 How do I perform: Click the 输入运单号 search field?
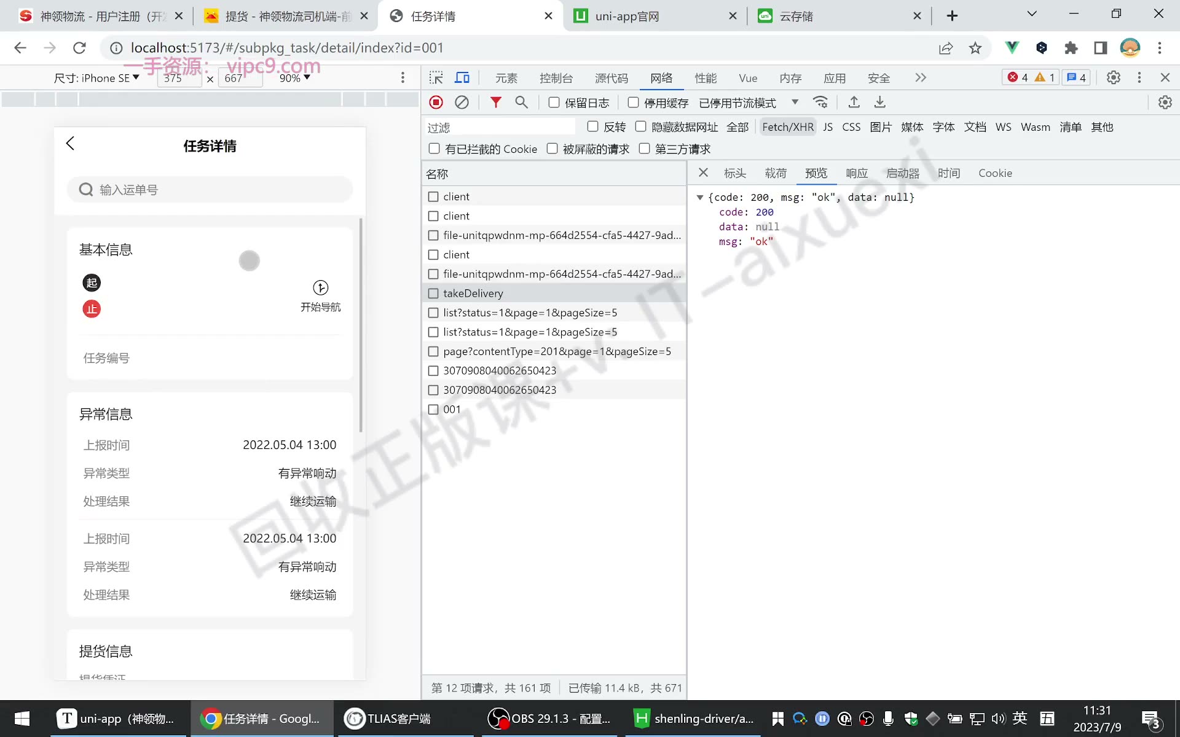pyautogui.click(x=210, y=190)
